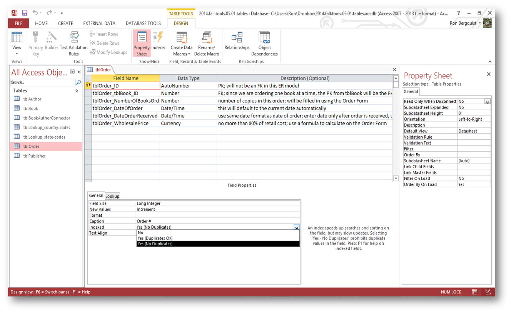Open tblPublisher in navigation pane
Screen dimensions: 511x313
point(34,156)
